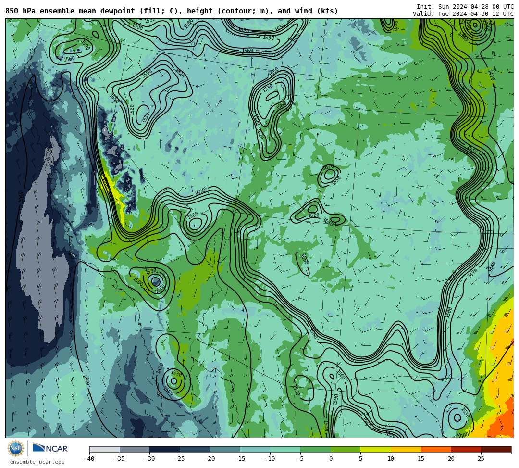Click the olive green 0 to 5 color swatch
Image resolution: width=519 pixels, height=468 pixels.
click(346, 449)
